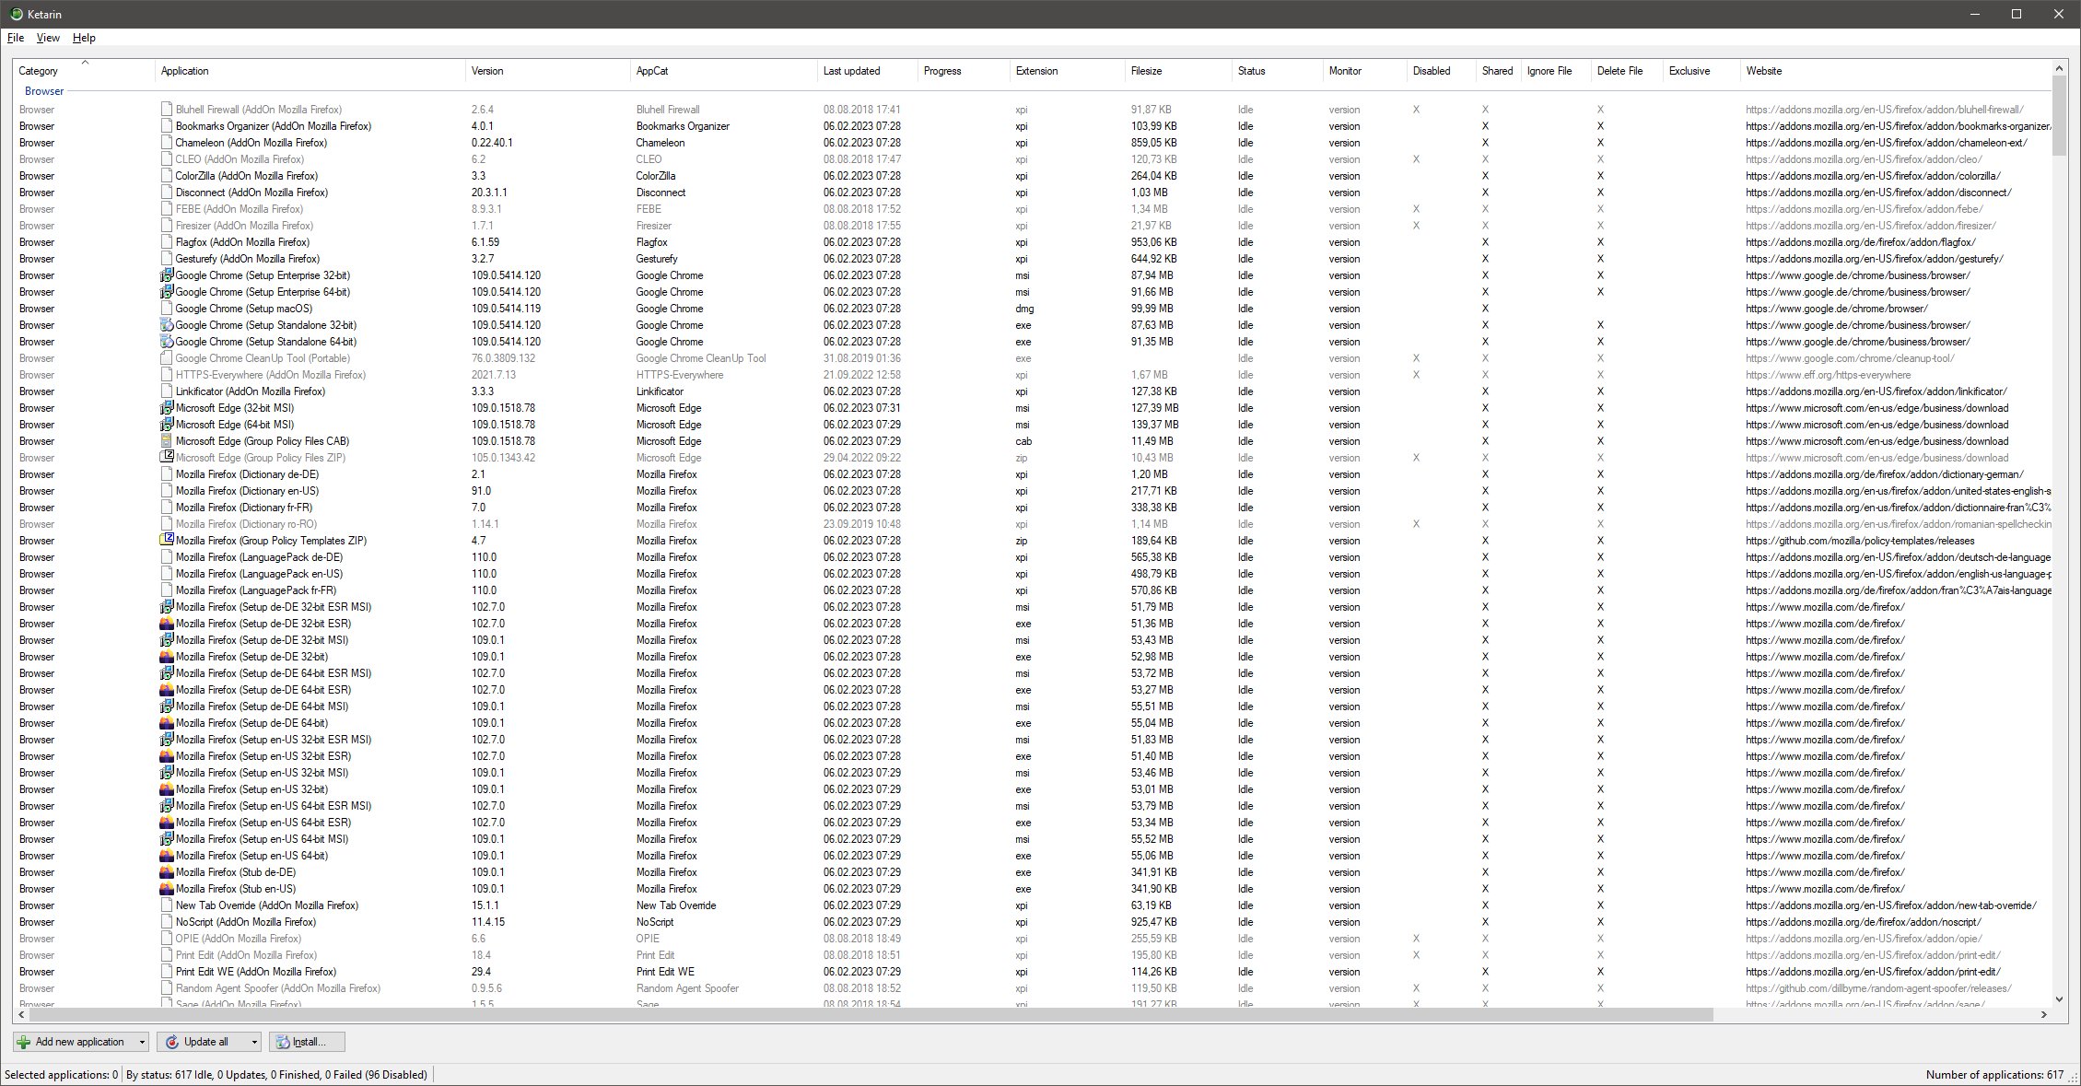Open the View menu
This screenshot has width=2081, height=1086.
(x=48, y=38)
